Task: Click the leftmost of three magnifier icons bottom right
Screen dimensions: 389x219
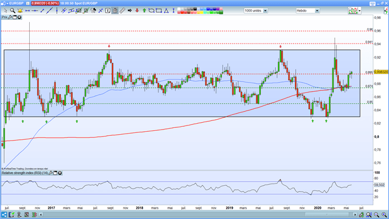Action: [368, 215]
